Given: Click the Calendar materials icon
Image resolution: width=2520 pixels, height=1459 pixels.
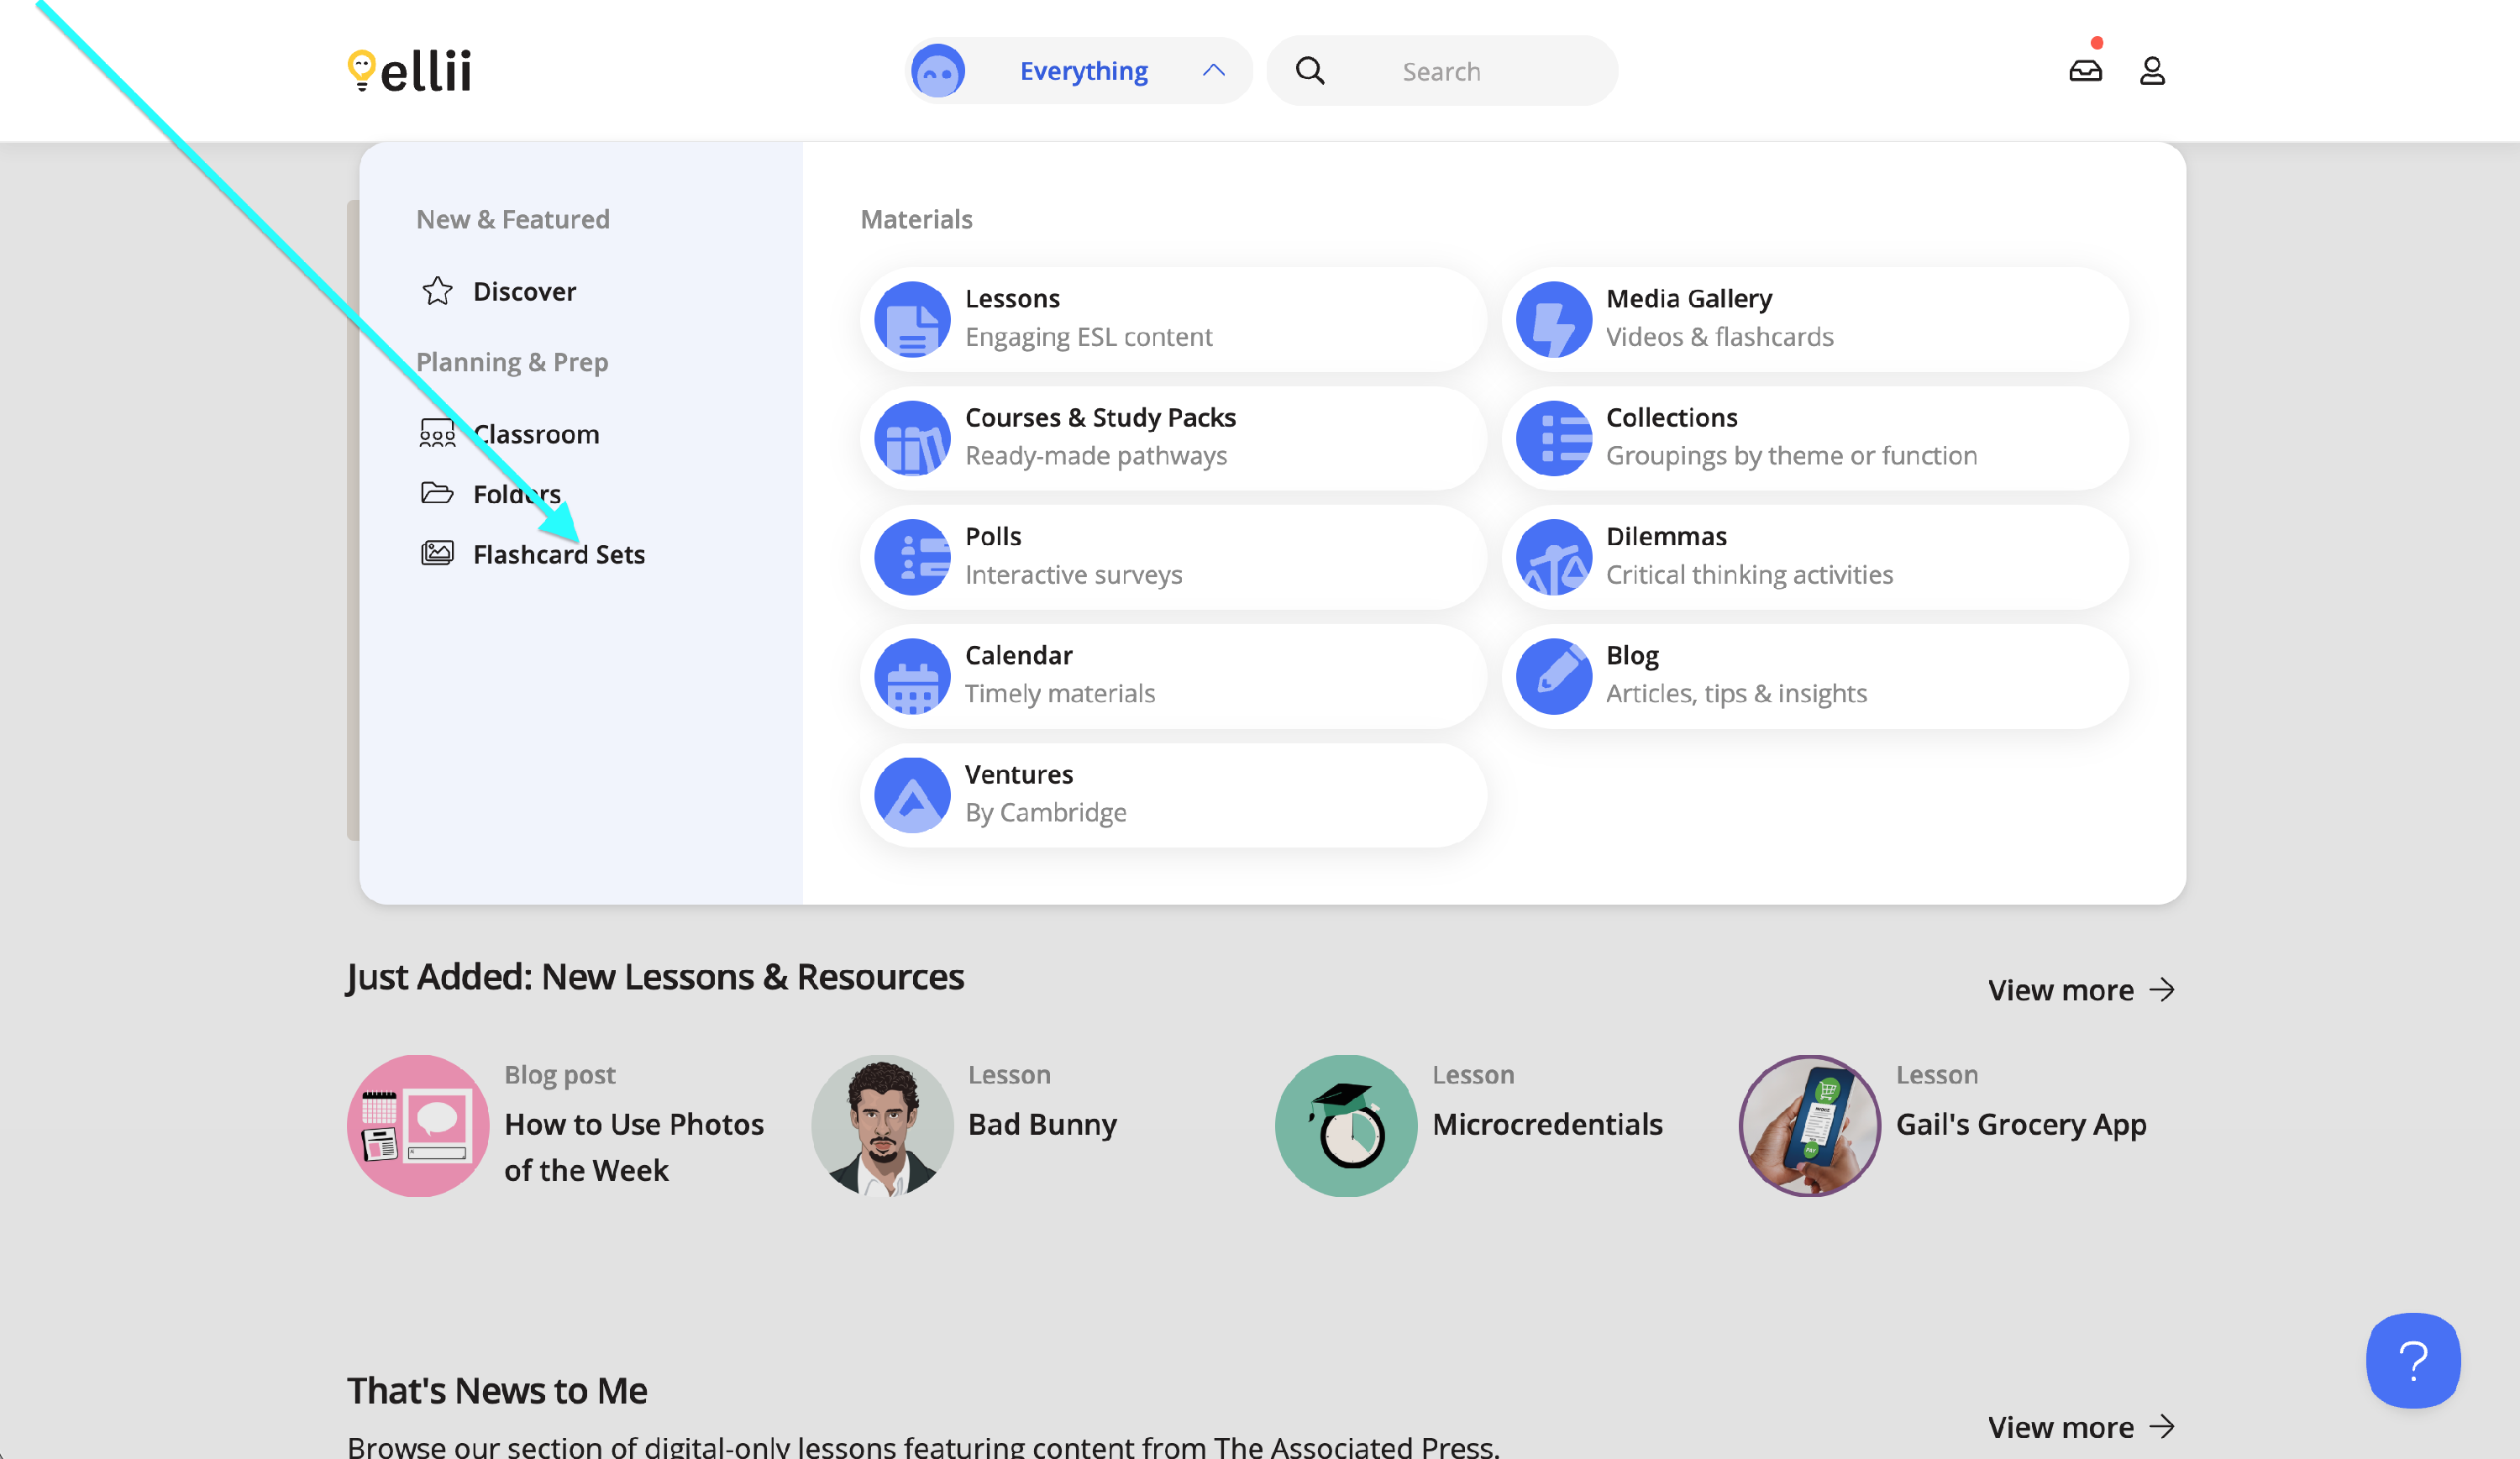Looking at the screenshot, I should (912, 676).
